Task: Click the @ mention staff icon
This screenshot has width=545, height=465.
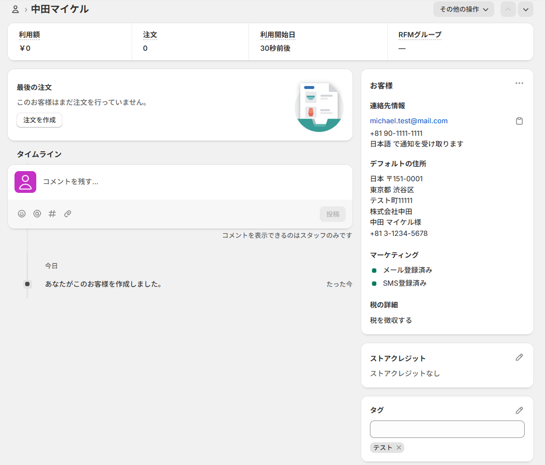Action: [37, 214]
